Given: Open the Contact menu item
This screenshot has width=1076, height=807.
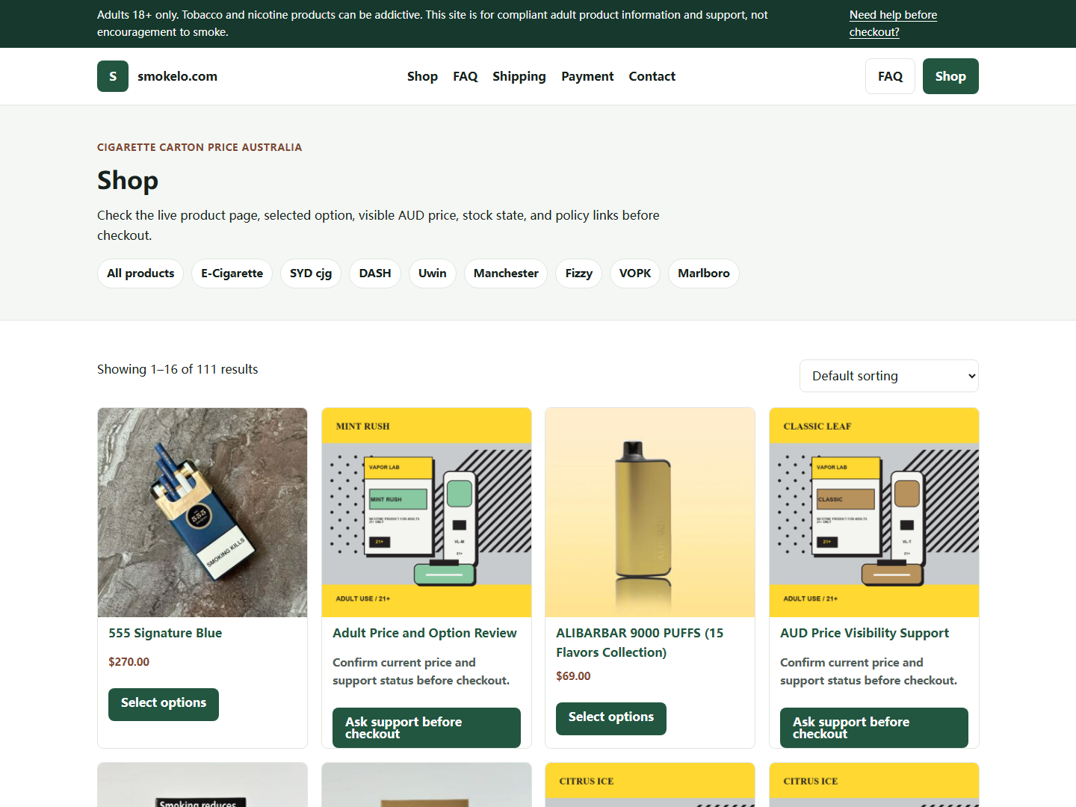Looking at the screenshot, I should [652, 76].
